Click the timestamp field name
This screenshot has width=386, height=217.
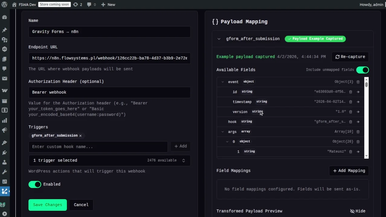[242, 102]
